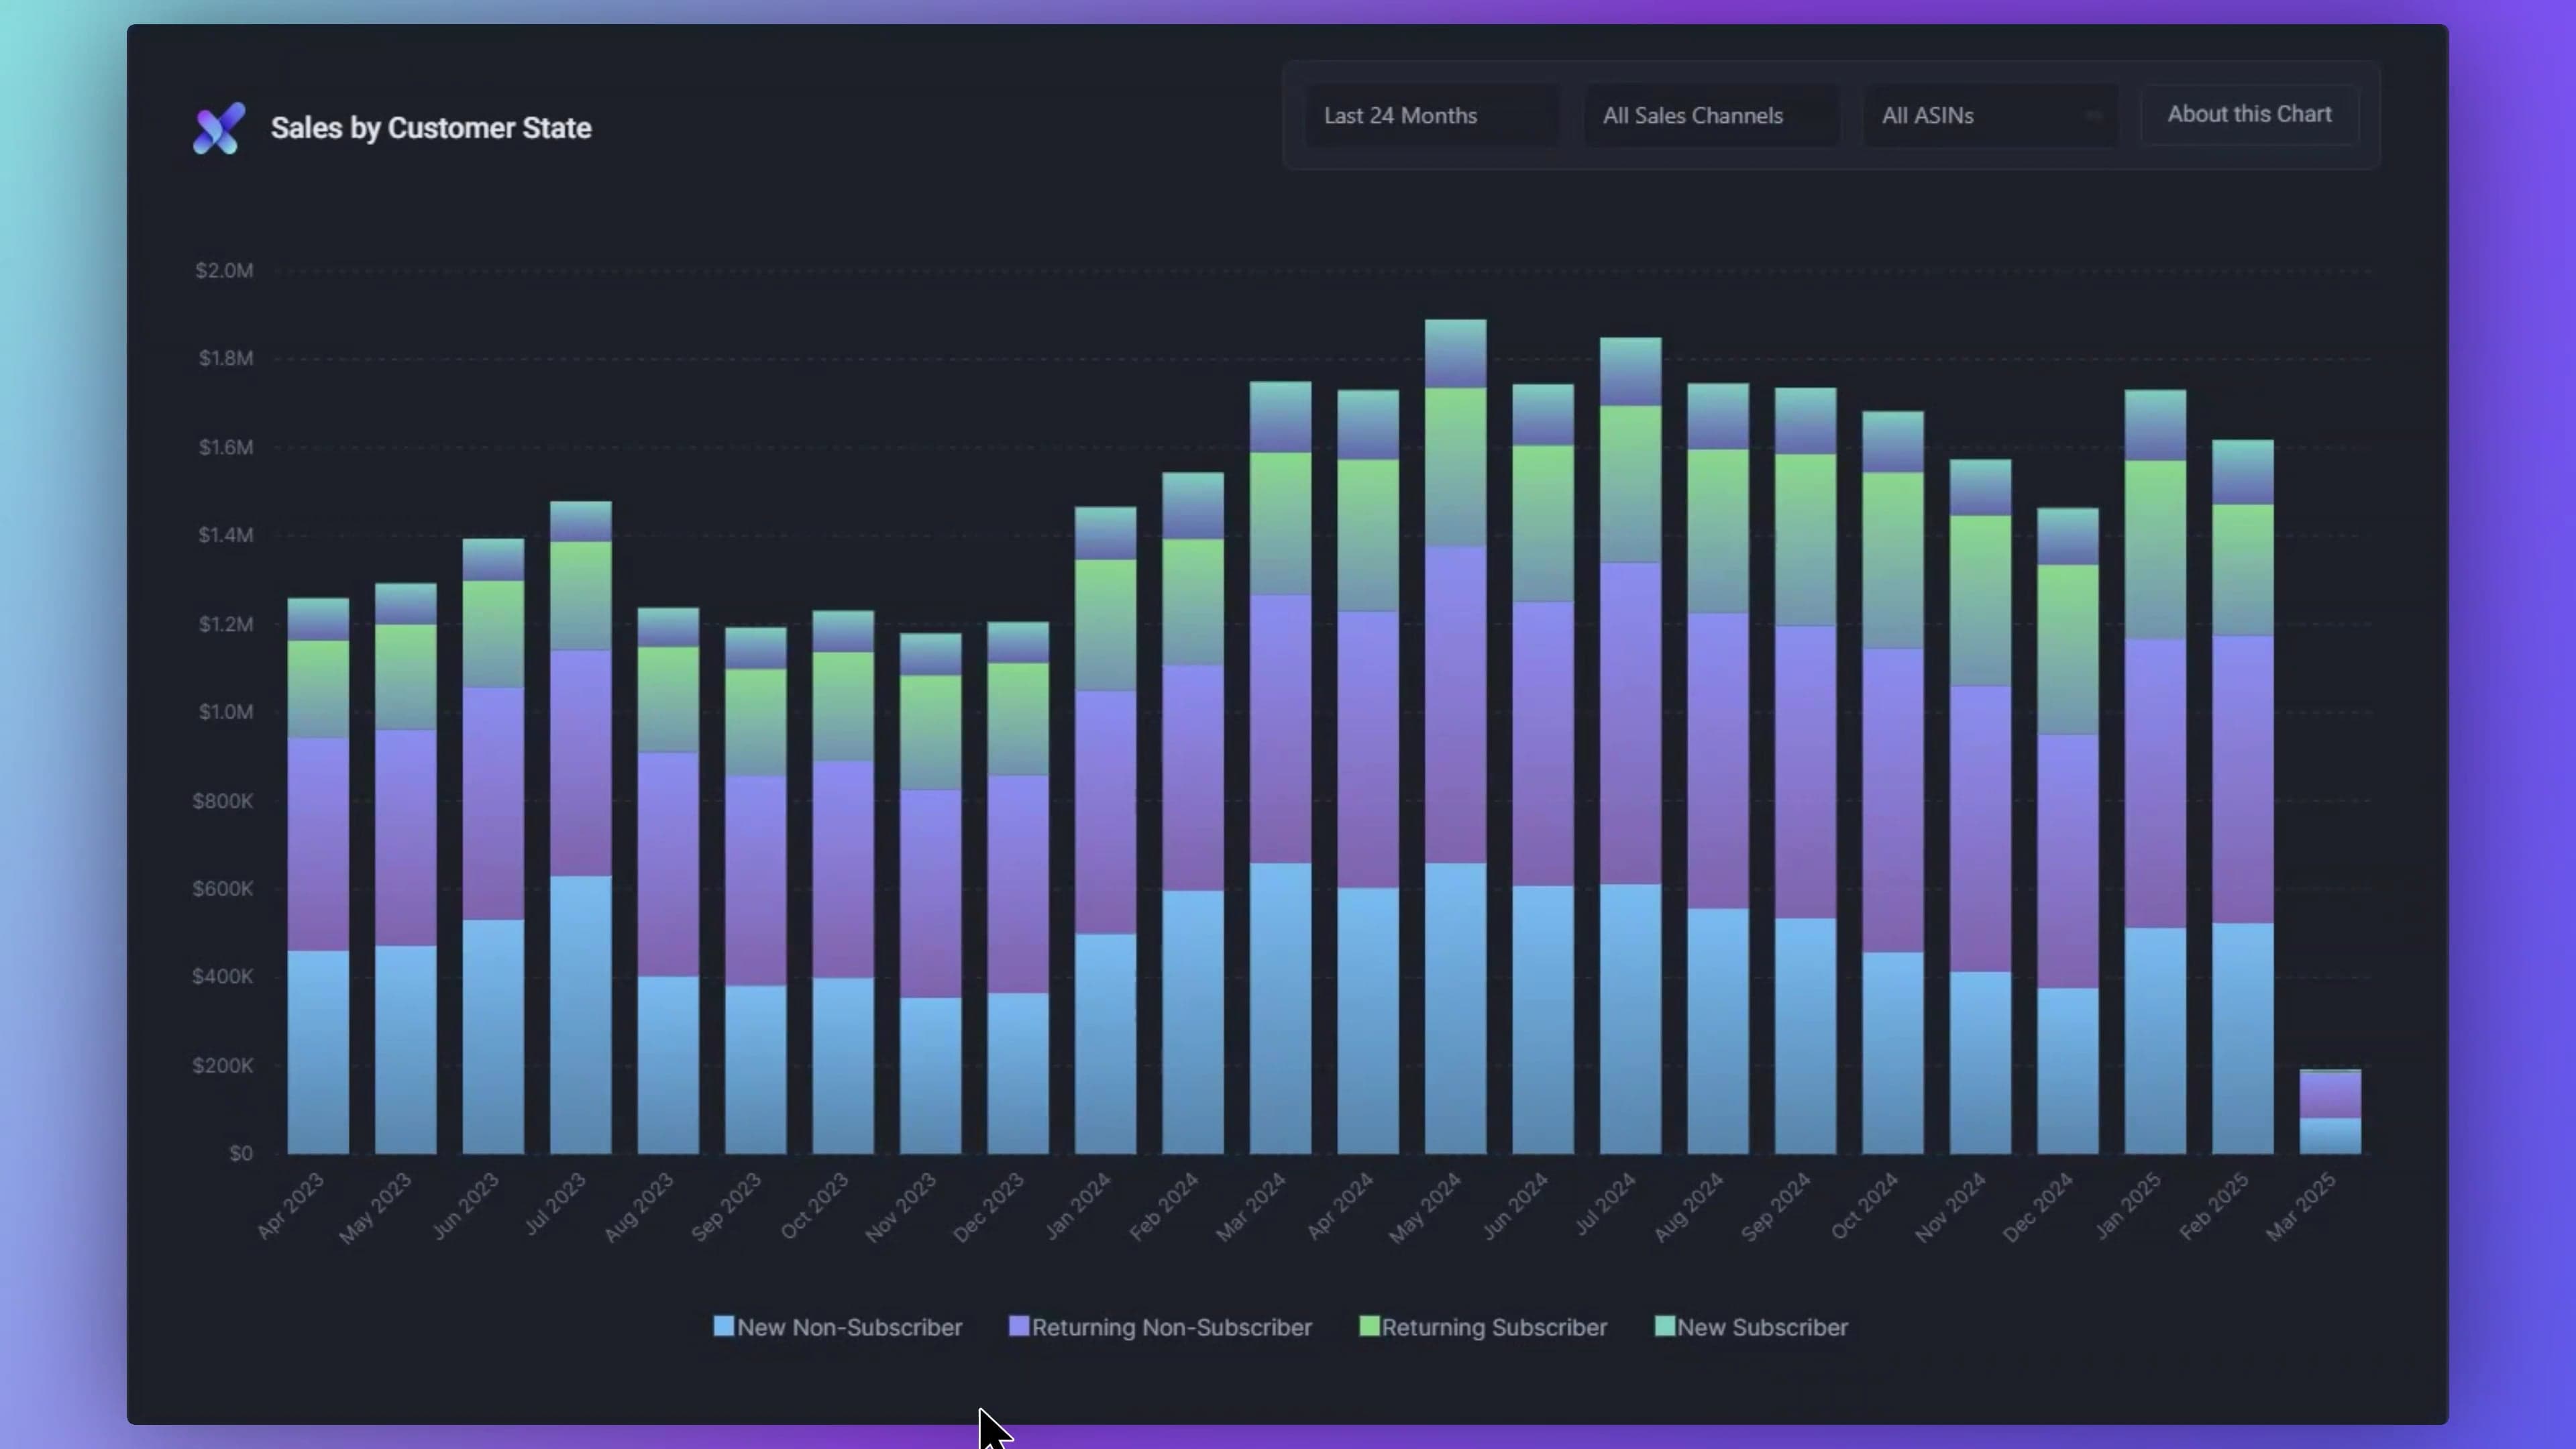Toggle New Non-Subscriber legend swatch
This screenshot has width=2576, height=1449.
[723, 1326]
